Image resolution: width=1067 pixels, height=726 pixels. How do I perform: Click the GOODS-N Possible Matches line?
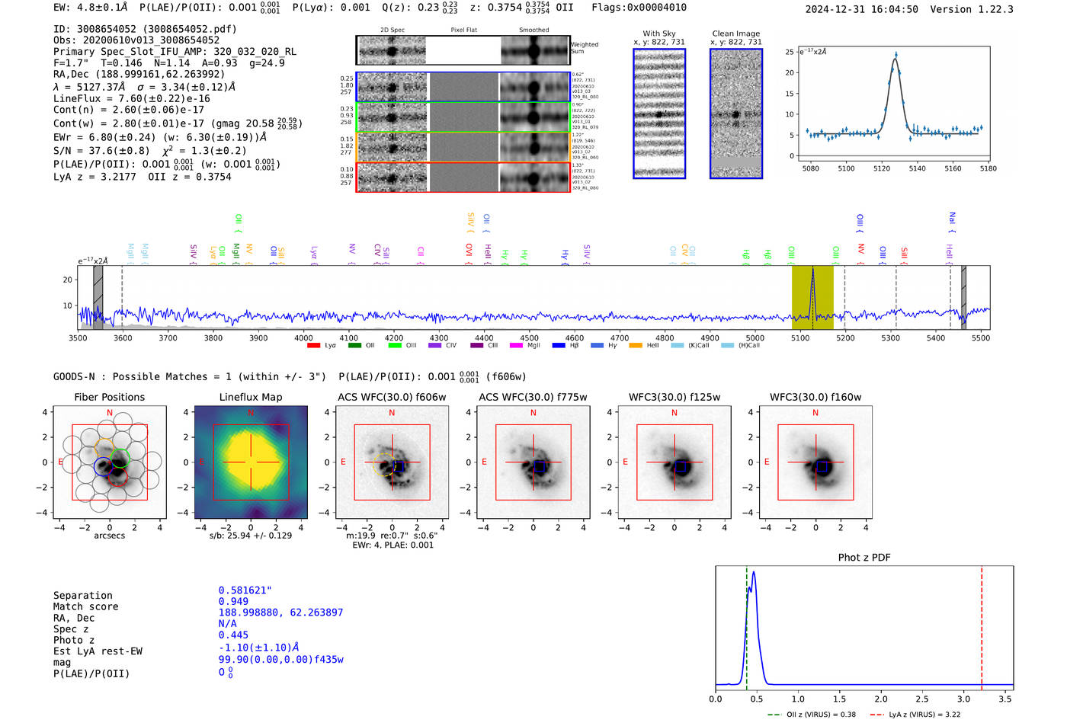(x=290, y=376)
